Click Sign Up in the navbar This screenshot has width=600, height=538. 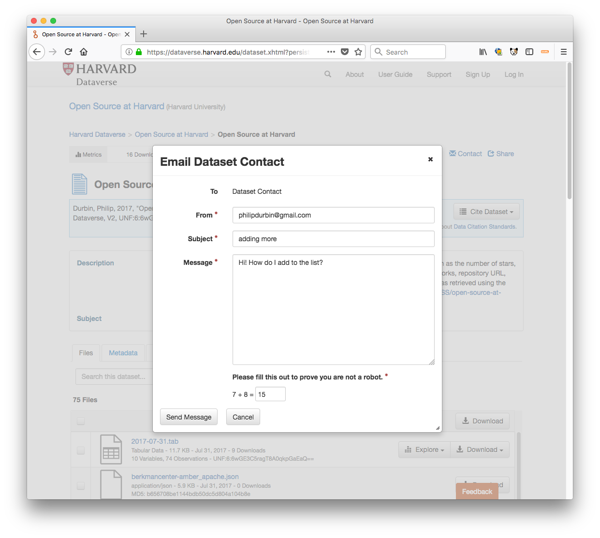click(x=478, y=74)
